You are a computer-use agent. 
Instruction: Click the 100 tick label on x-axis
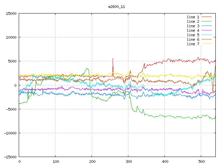point(55,162)
